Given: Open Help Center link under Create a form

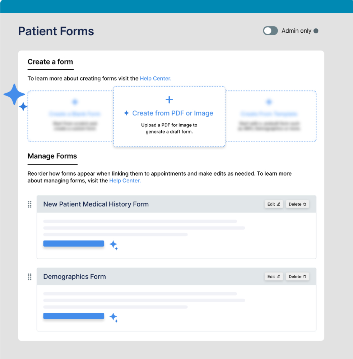Looking at the screenshot, I should [x=155, y=78].
